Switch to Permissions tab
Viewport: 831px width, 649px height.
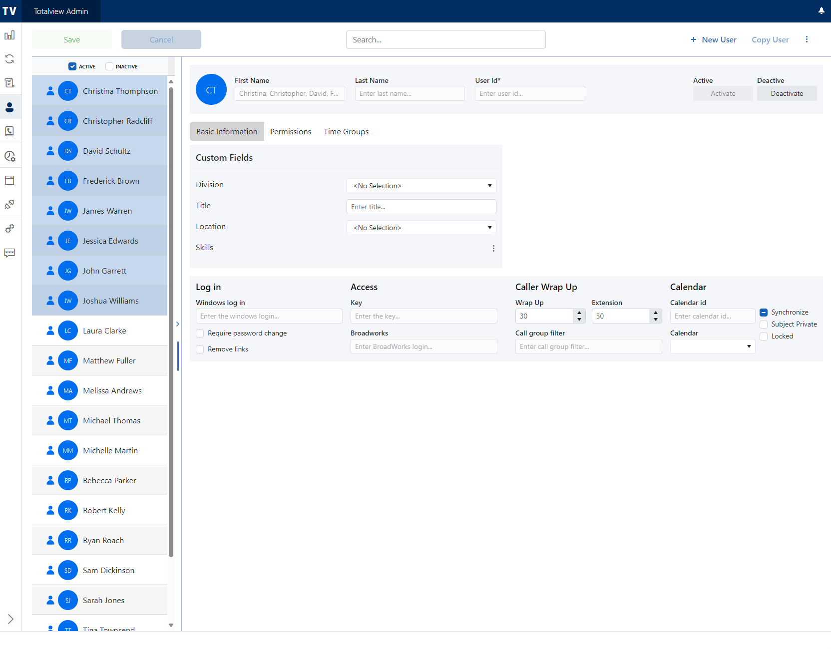[x=291, y=131]
